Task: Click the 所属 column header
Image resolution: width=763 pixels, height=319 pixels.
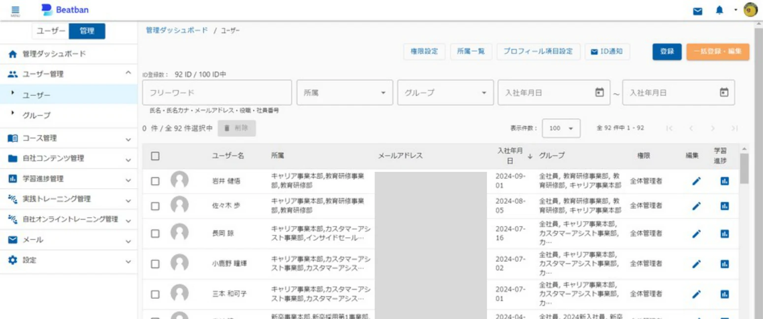Action: click(x=278, y=156)
